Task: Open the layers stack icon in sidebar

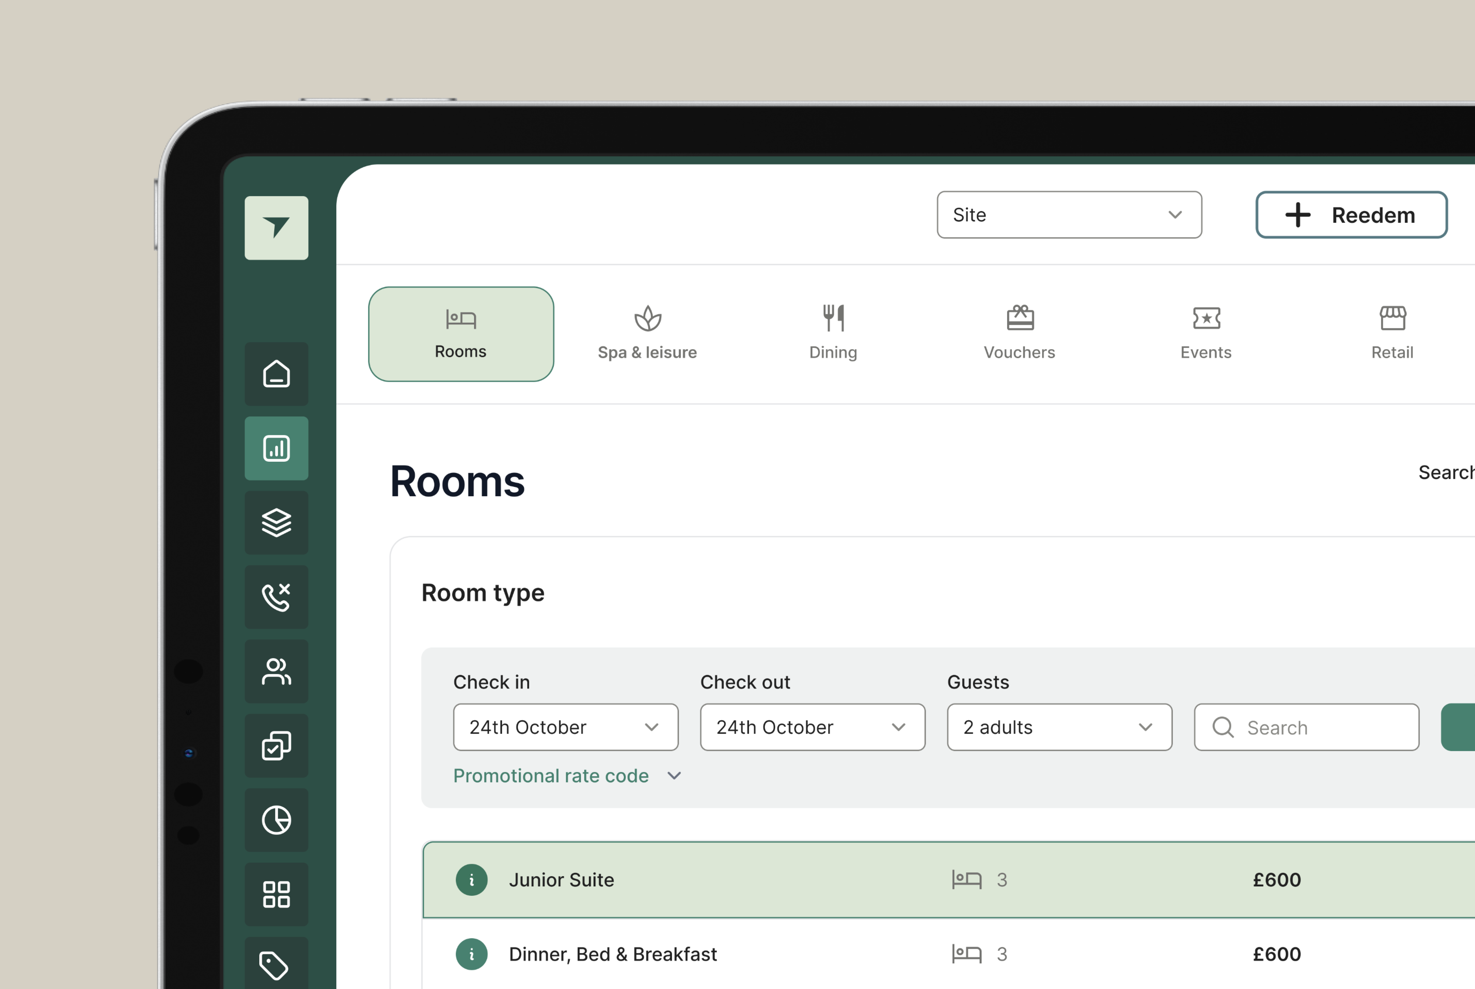Action: click(x=275, y=522)
